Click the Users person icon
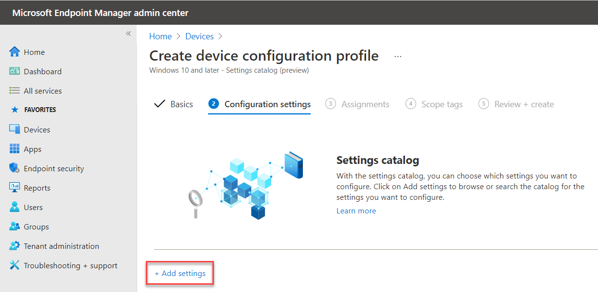This screenshot has height=292, width=598. point(15,207)
